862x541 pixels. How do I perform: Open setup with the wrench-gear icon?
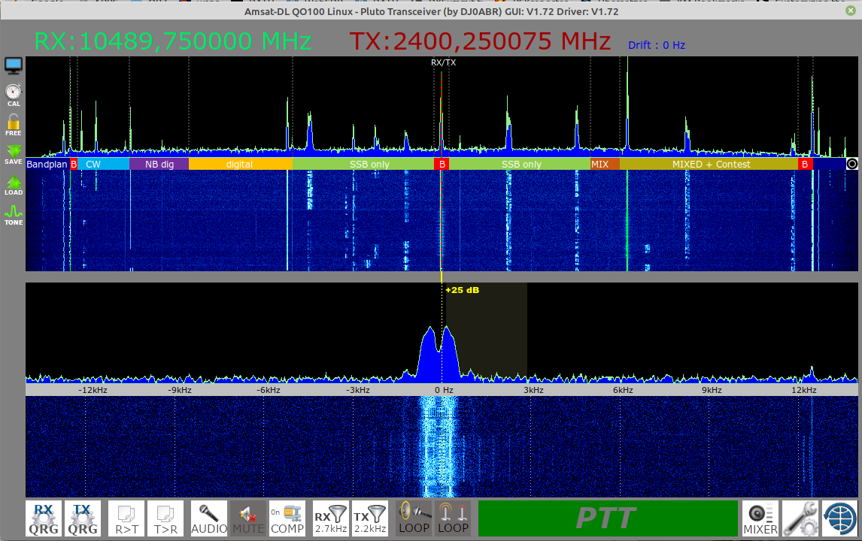click(x=800, y=518)
